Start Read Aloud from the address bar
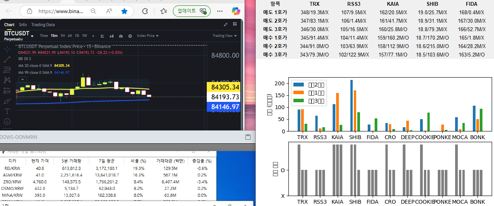This screenshot has height=206, width=494. coord(109,11)
